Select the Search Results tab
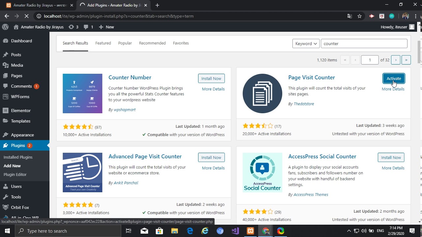The height and width of the screenshot is (237, 422). click(75, 43)
